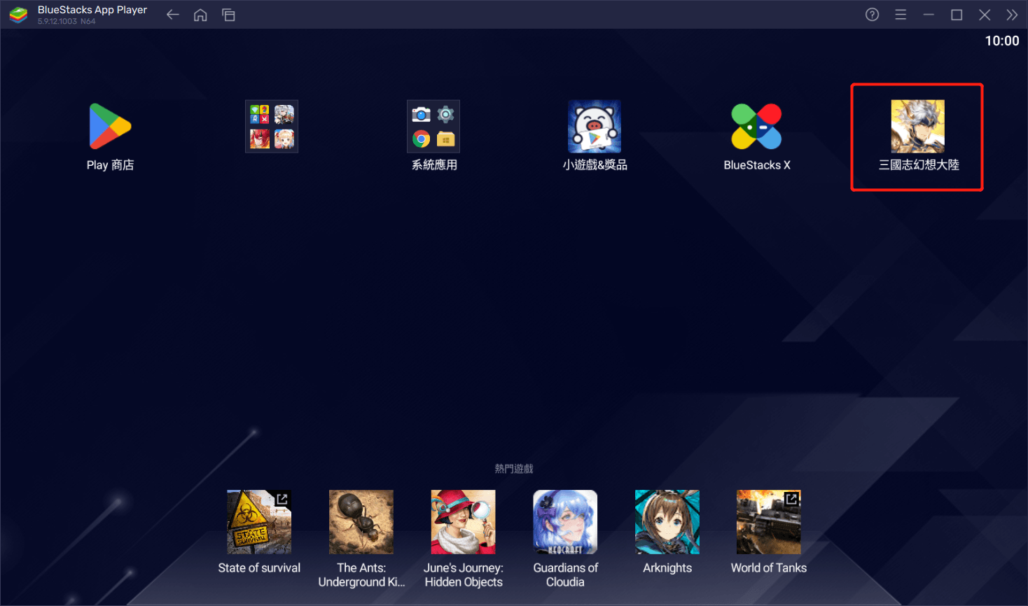This screenshot has width=1028, height=606.
Task: Launch 三國志幻想大陸 game
Action: click(x=917, y=127)
